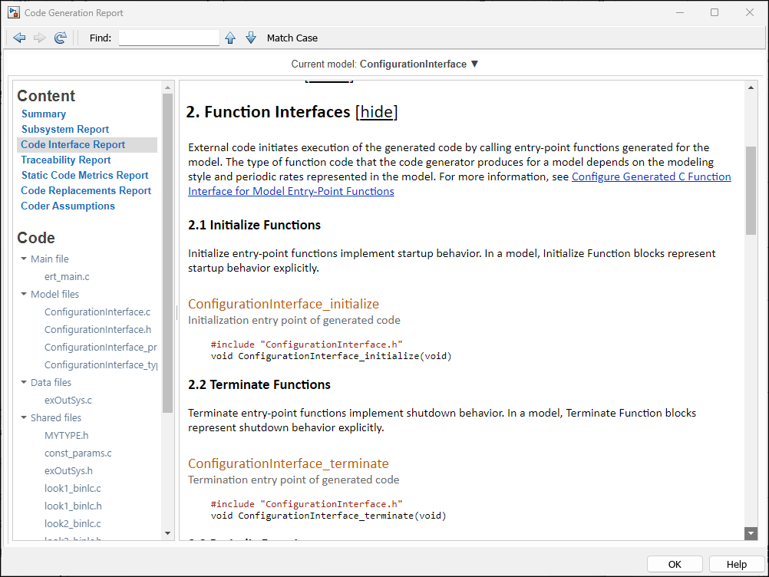
Task: Collapse the Shared files tree section
Action: tap(23, 417)
